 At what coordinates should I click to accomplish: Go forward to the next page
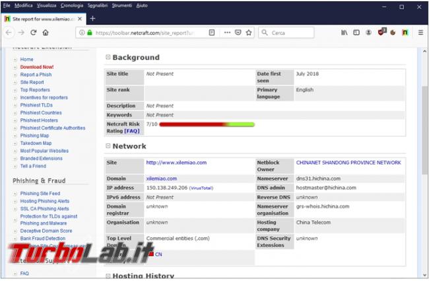21,32
